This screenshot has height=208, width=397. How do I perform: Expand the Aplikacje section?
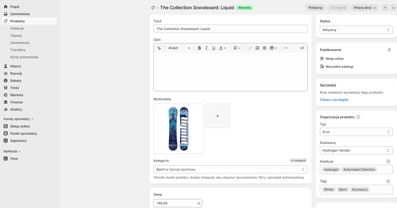pyautogui.click(x=12, y=151)
